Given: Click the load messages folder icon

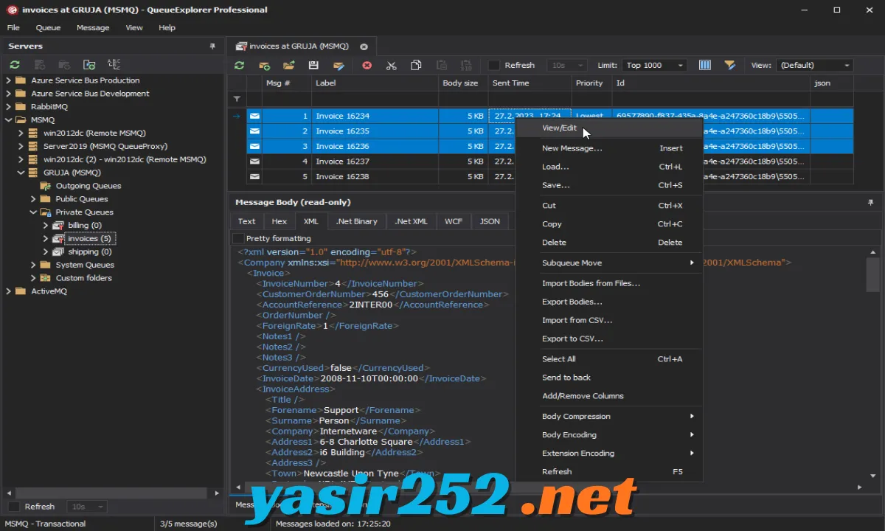Looking at the screenshot, I should click(x=288, y=65).
